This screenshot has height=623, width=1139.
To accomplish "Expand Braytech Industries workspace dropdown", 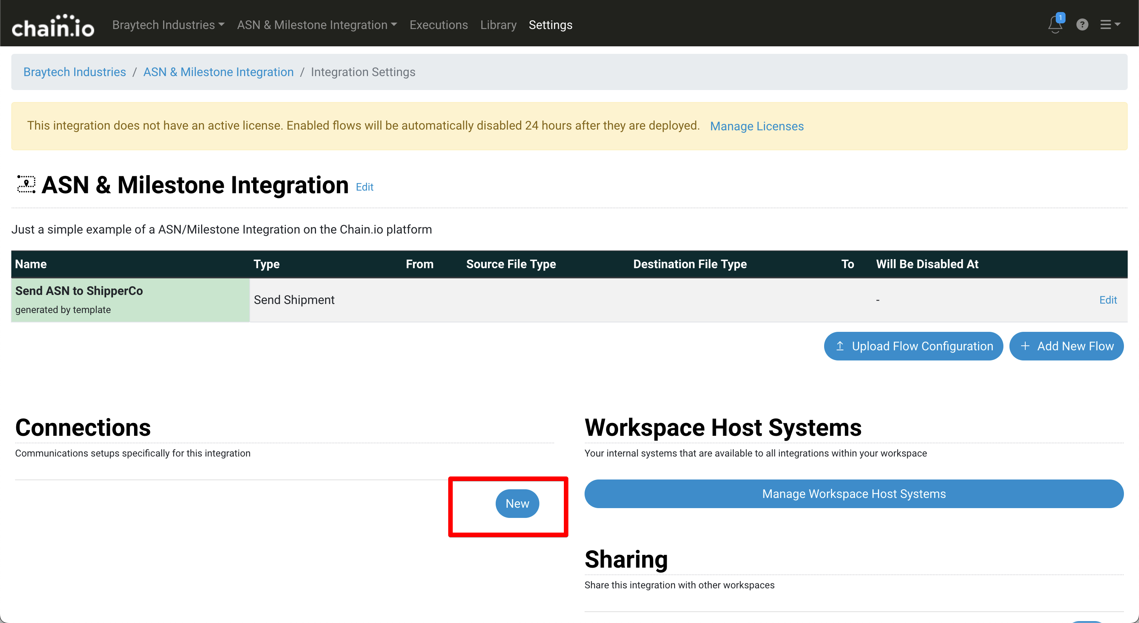I will coord(168,25).
